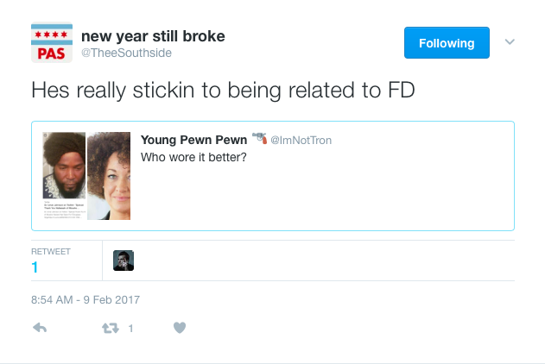This screenshot has width=545, height=364.
Task: Expand the chevron menu beside Following
Action: pos(510,41)
